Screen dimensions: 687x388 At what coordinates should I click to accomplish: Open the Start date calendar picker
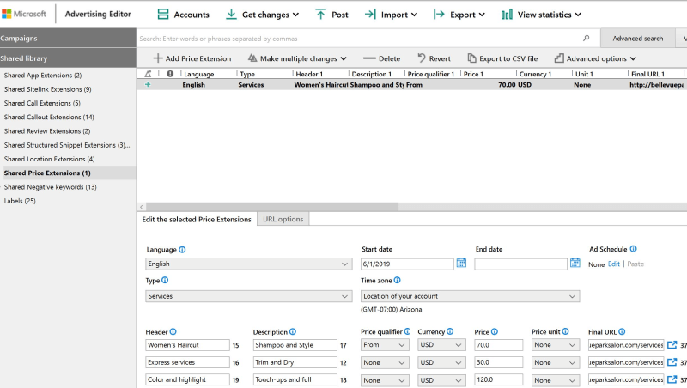coord(461,264)
